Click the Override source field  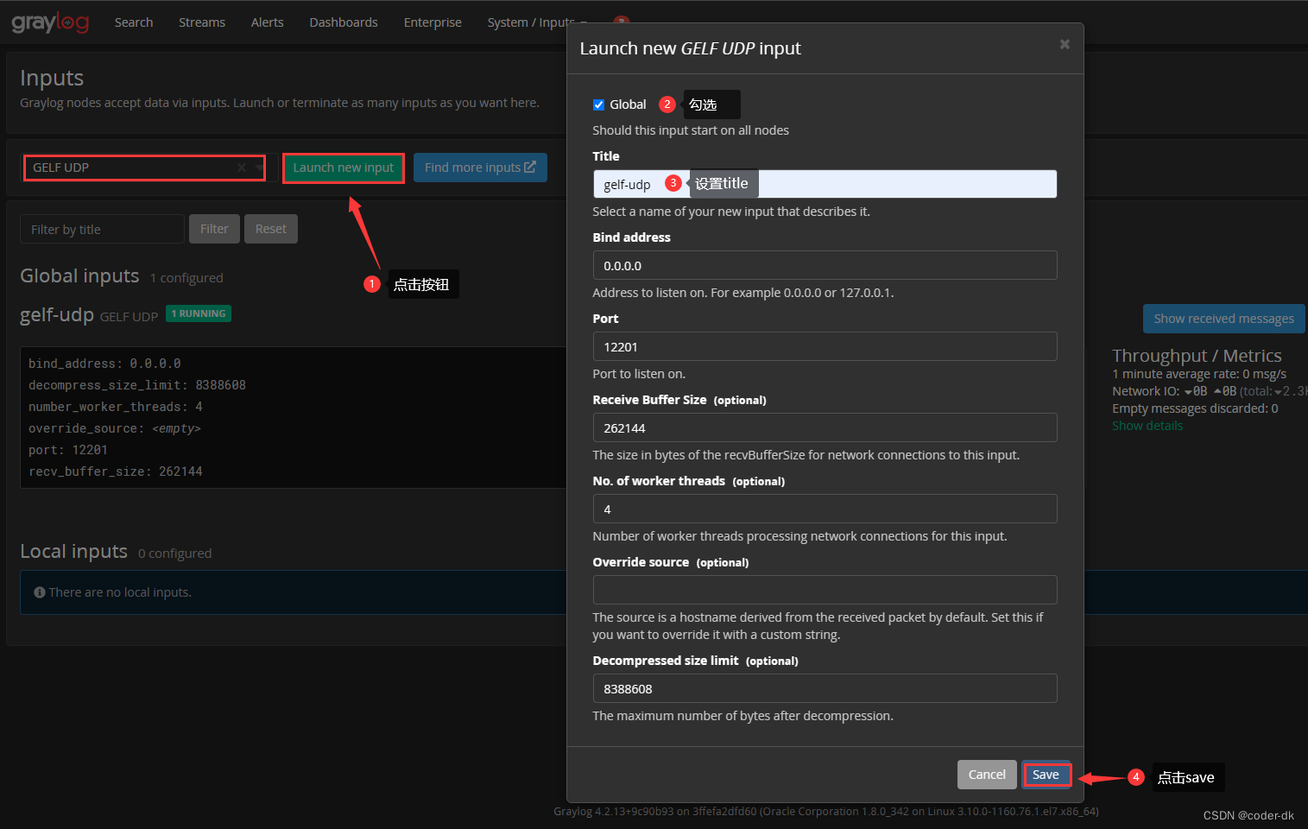825,590
